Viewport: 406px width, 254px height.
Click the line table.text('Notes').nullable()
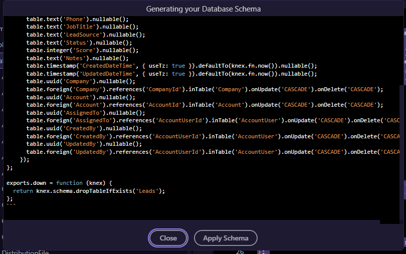[x=77, y=58]
